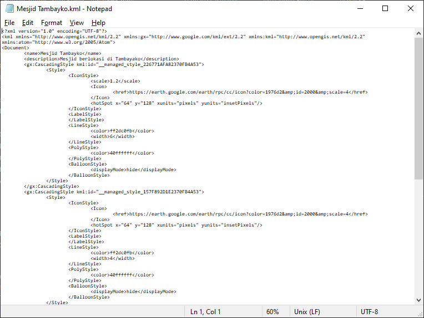Click the '<width>4</width>' line
Image resolution: width=424 pixels, height=318 pixels.
113,258
